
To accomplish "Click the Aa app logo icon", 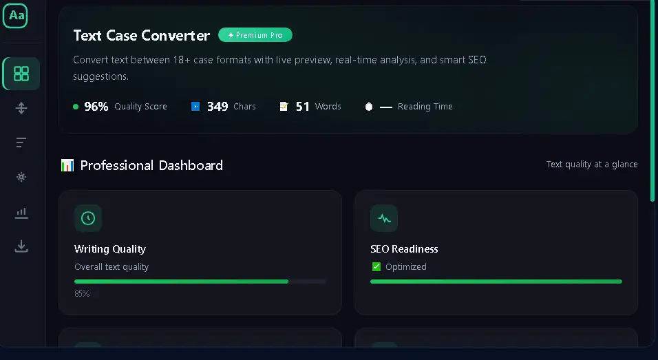I will pos(16,16).
